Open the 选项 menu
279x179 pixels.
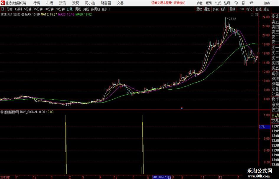click(227, 3)
